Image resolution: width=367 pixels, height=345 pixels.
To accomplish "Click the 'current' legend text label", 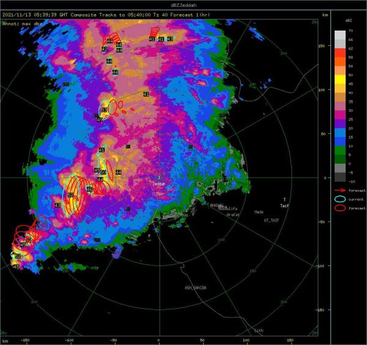I will point(356,199).
